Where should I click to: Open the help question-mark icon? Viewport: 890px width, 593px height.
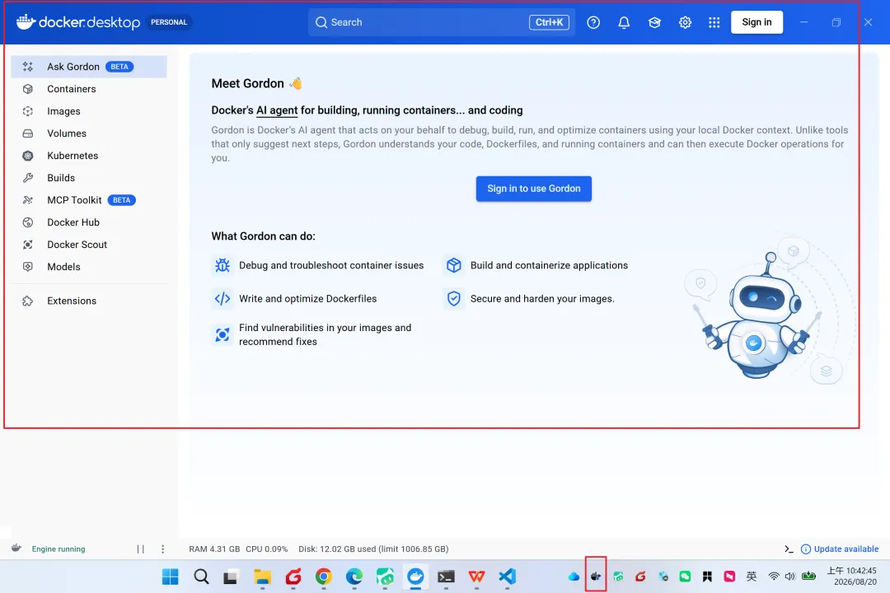click(593, 22)
